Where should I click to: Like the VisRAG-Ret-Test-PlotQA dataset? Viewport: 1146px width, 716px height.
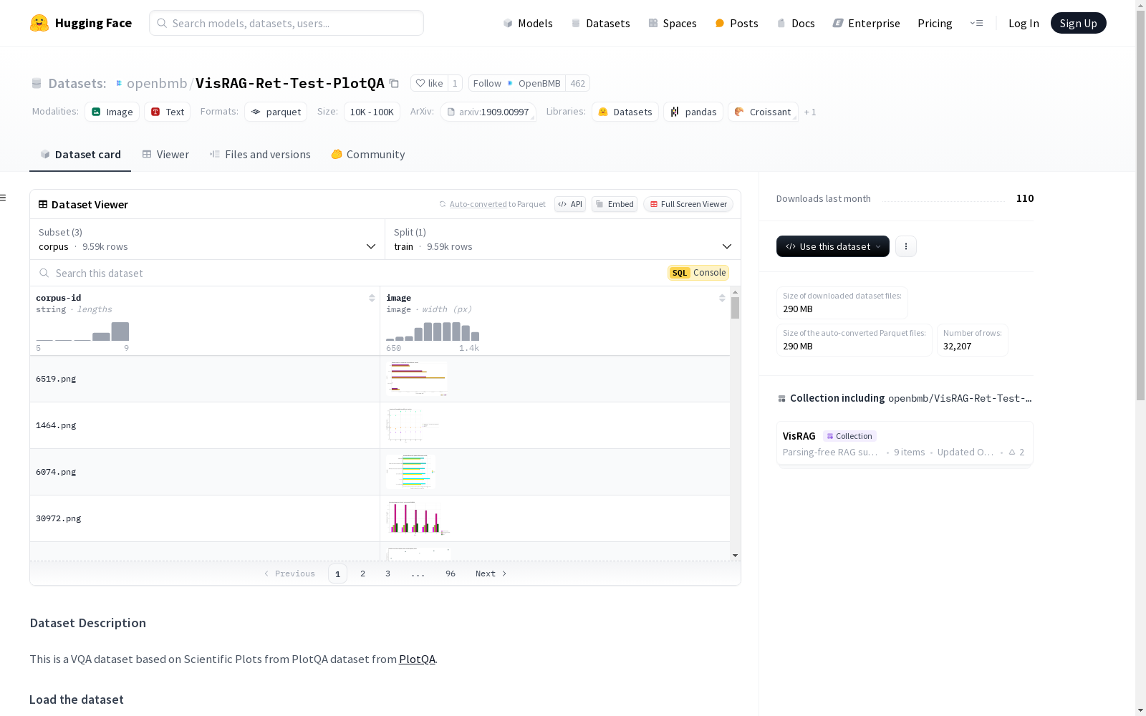(430, 83)
